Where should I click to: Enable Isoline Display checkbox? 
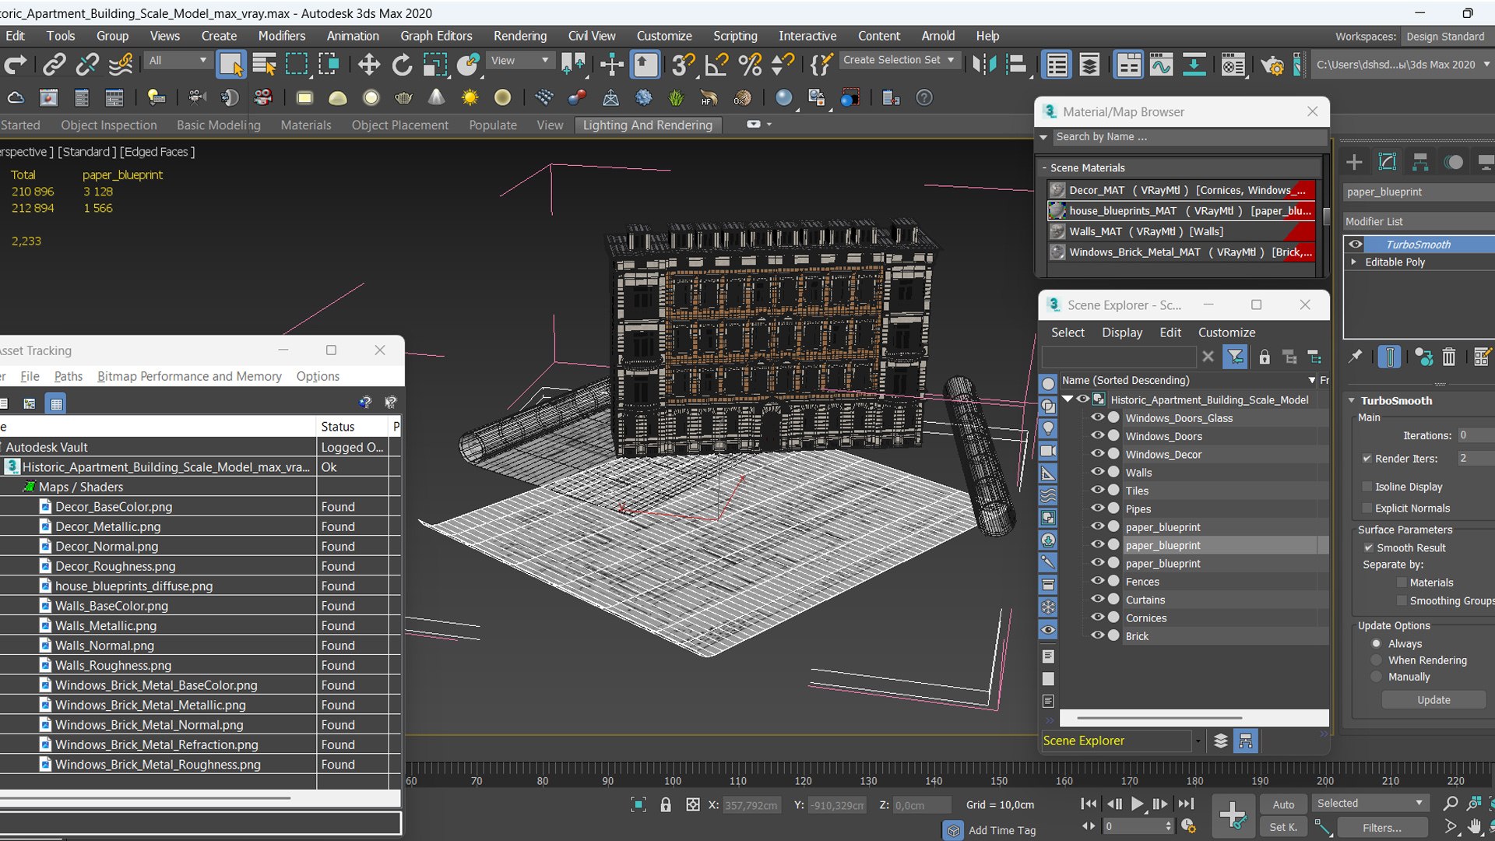[x=1367, y=487]
